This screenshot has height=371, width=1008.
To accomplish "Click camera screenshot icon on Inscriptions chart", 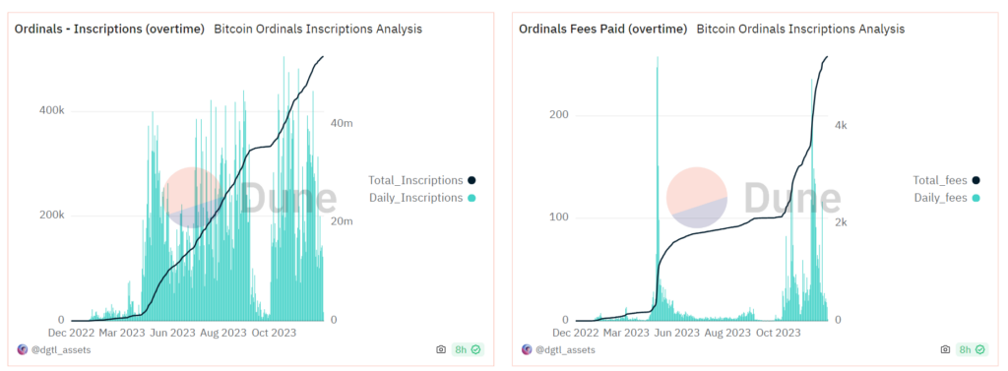I will pos(440,349).
